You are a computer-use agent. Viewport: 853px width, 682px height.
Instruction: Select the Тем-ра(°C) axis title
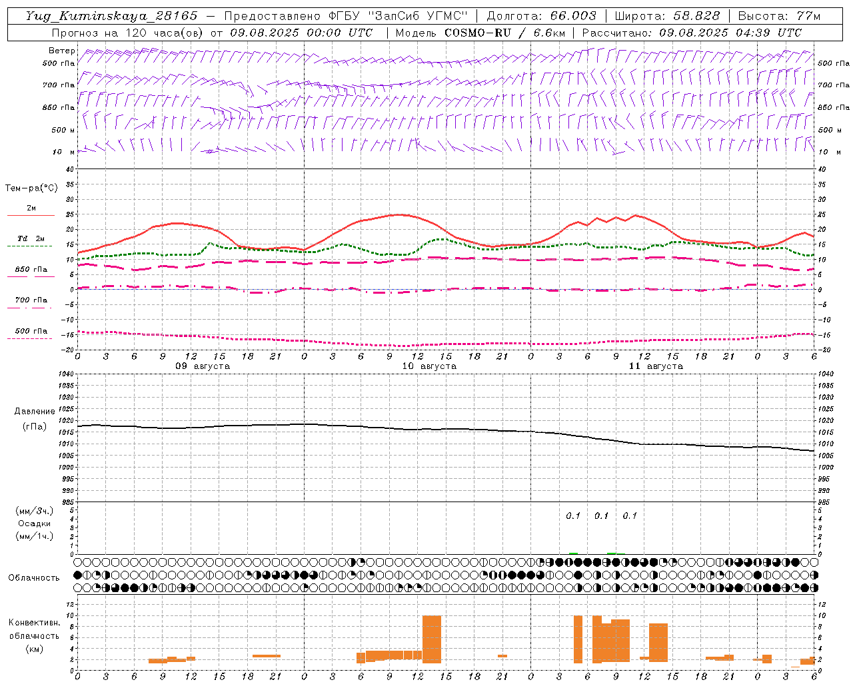(x=31, y=188)
